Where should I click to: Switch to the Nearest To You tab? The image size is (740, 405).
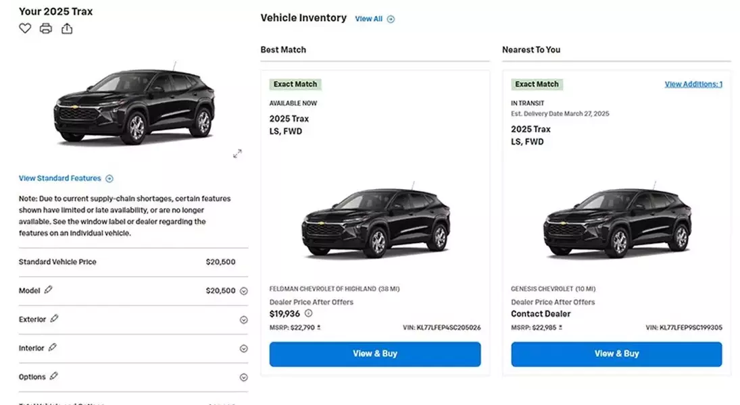(x=531, y=49)
